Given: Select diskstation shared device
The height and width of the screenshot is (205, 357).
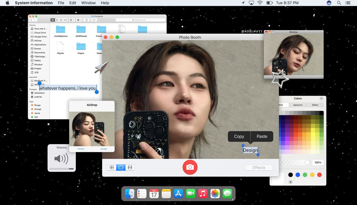Looking at the screenshot, I should 37,93.
